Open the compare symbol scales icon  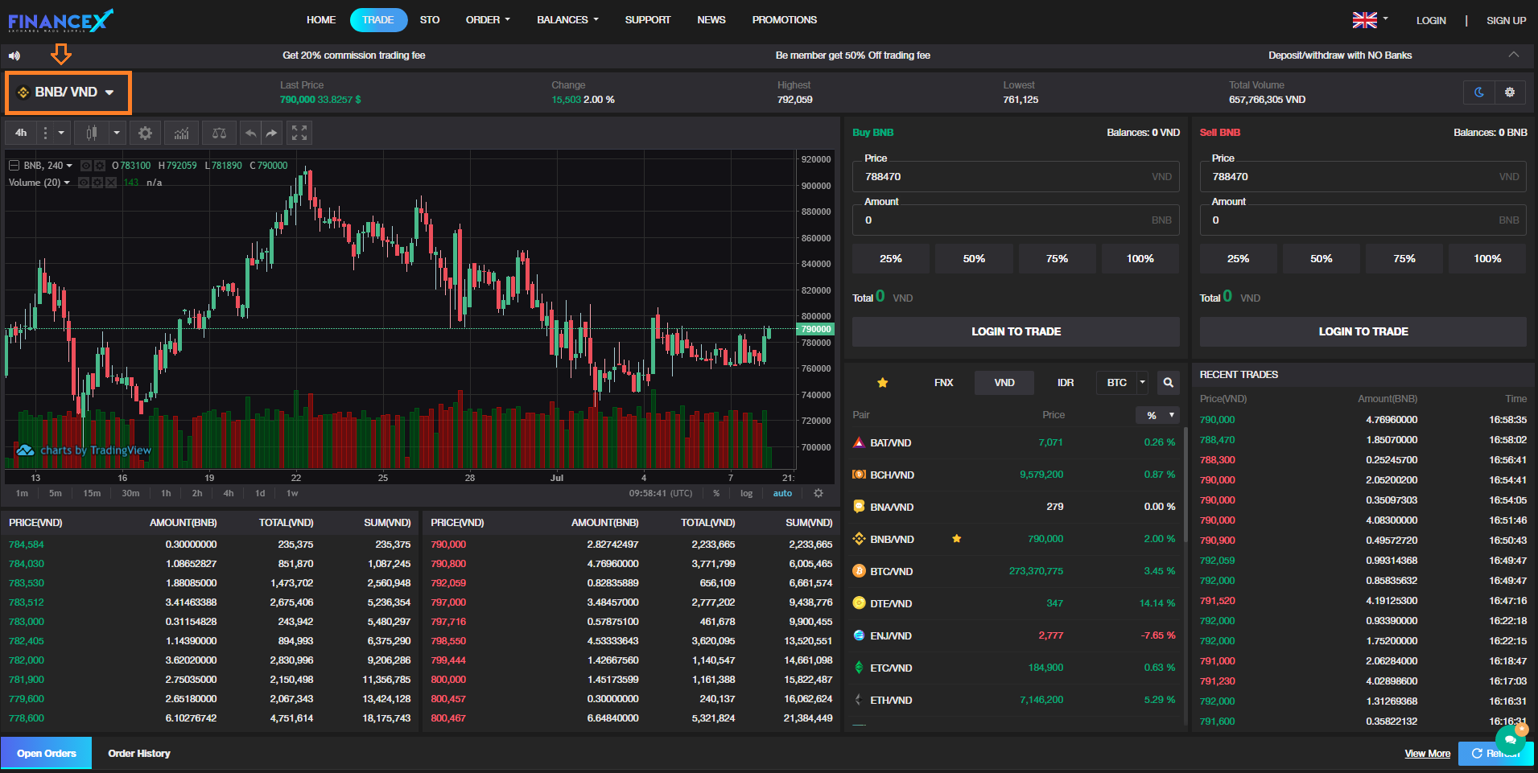[219, 133]
